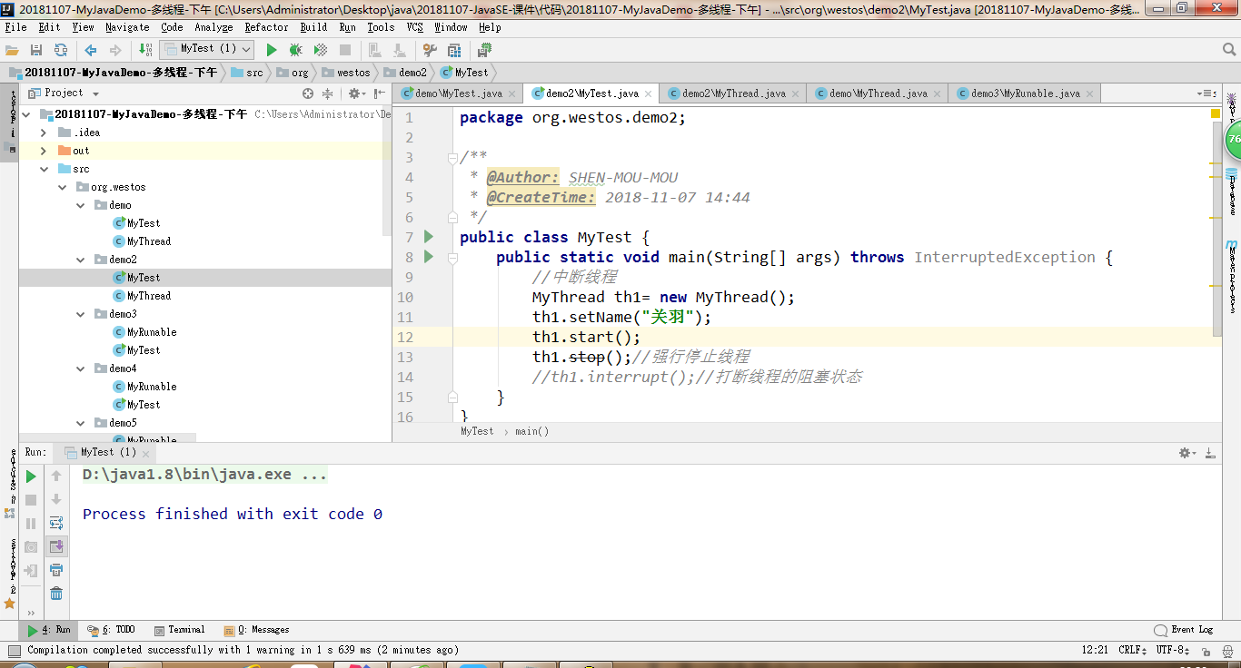Open the Project Structure toolbar icon

click(x=454, y=50)
